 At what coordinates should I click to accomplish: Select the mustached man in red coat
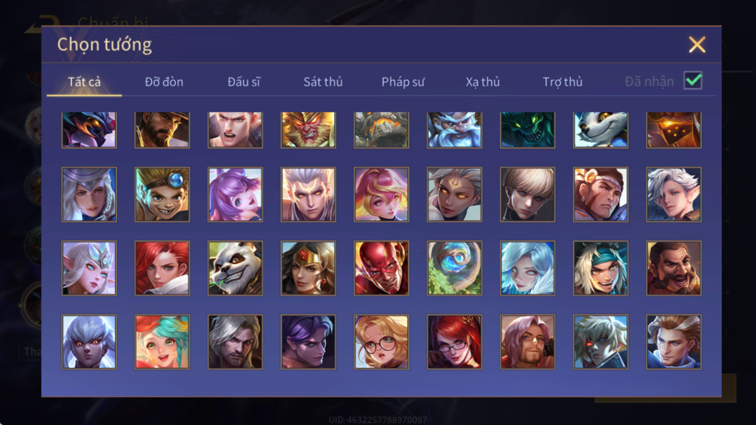point(673,268)
